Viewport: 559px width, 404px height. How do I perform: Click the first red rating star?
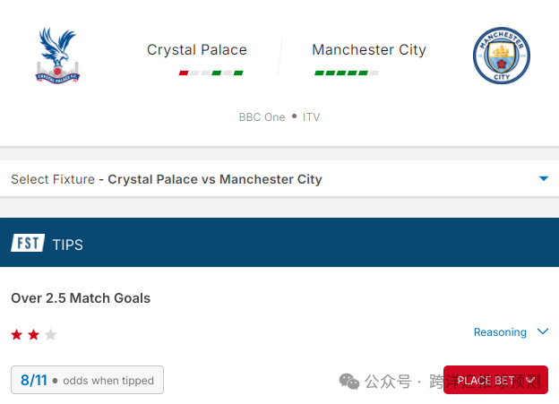tap(17, 335)
